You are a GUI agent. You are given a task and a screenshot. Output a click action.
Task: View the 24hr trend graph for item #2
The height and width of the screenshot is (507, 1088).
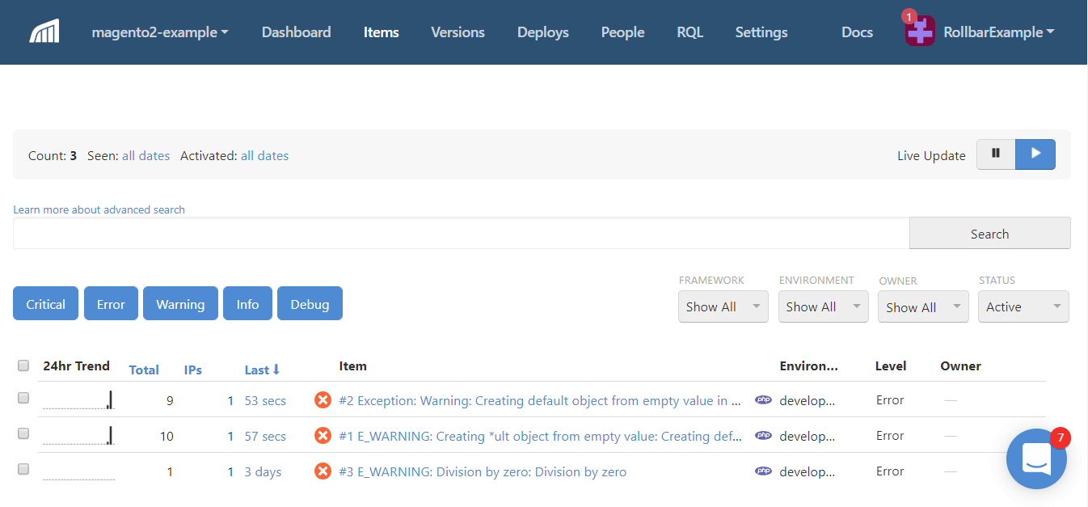pyautogui.click(x=78, y=399)
